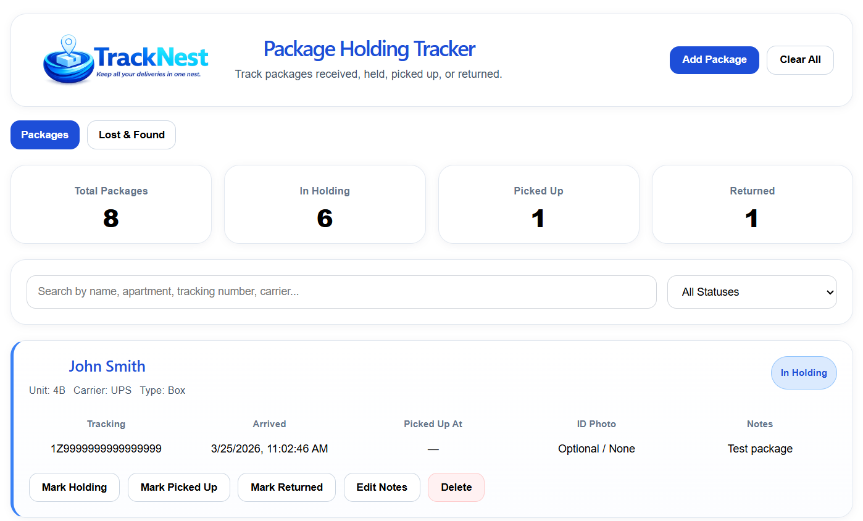Edit notes for John Smith's package
Viewport: 863px width, 521px height.
point(382,488)
